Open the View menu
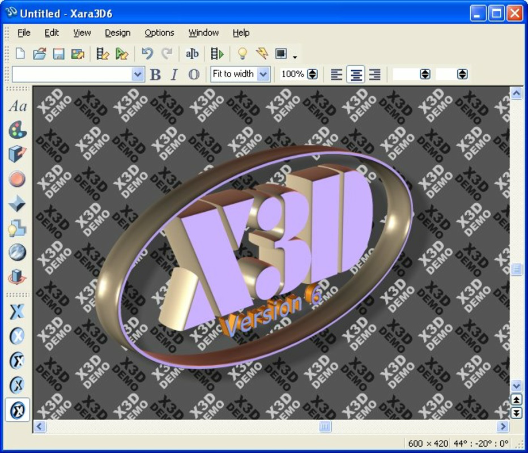 click(x=82, y=33)
